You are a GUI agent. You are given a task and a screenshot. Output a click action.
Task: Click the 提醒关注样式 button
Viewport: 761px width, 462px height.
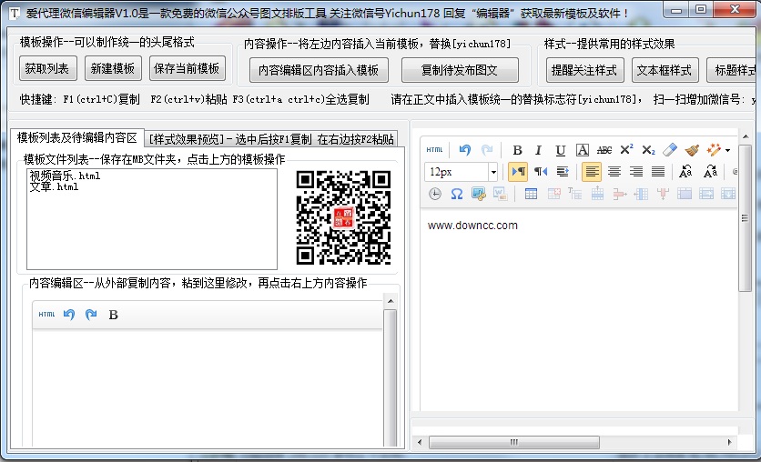pos(584,70)
